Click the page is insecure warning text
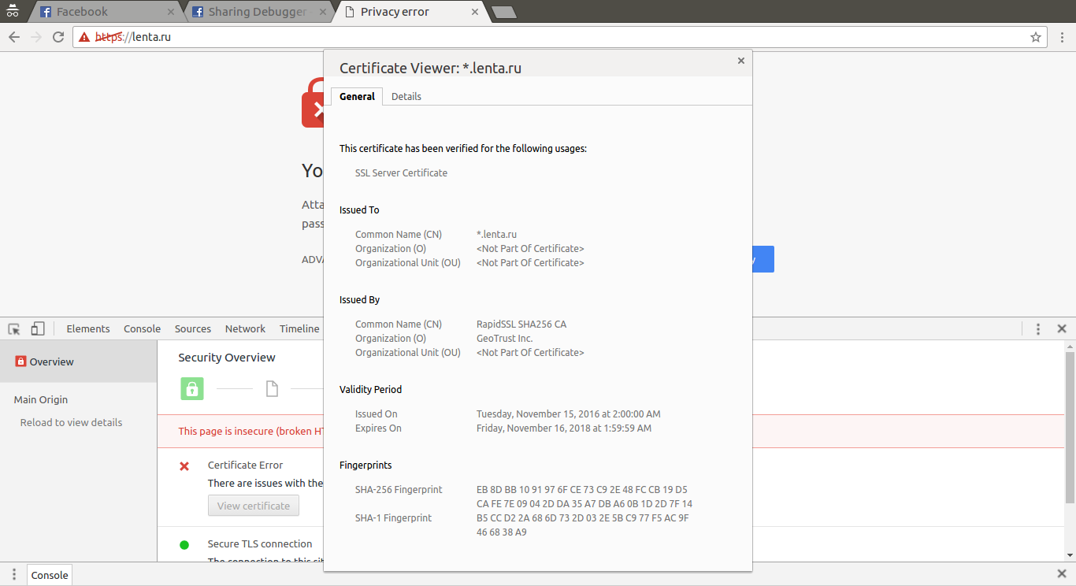 point(250,431)
